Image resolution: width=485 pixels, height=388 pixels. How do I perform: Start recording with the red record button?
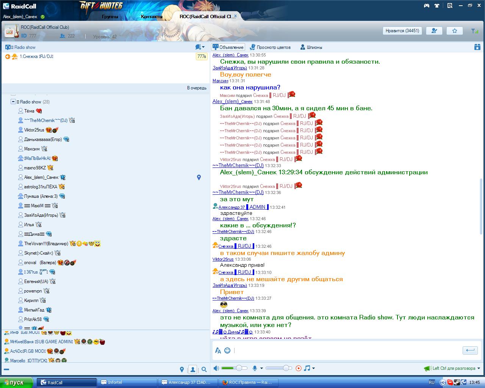(x=299, y=368)
